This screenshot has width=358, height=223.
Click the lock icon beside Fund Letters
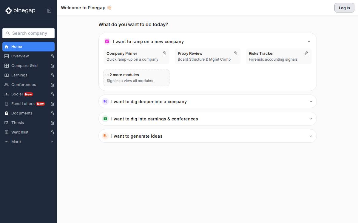tap(52, 104)
